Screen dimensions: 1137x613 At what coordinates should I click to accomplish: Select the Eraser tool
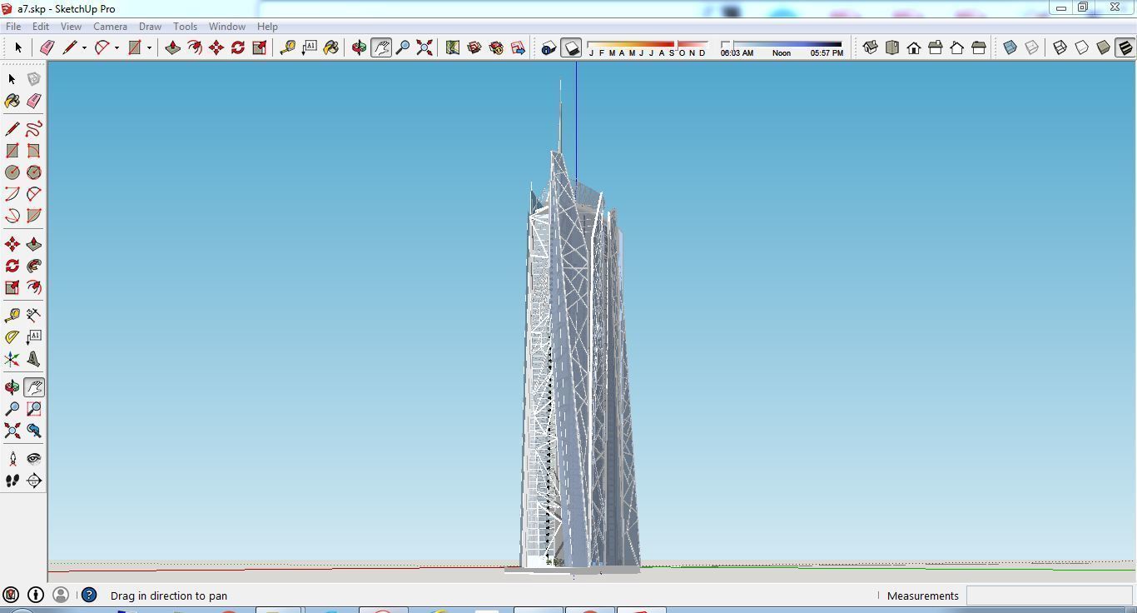tap(33, 100)
